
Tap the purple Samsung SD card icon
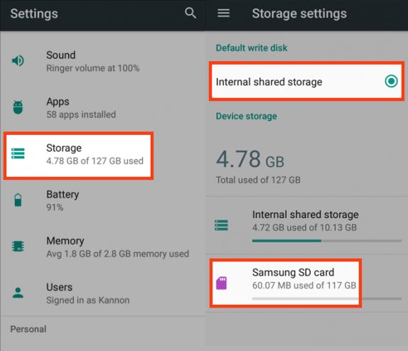coord(222,283)
